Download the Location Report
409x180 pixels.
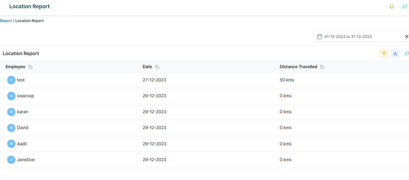(x=395, y=54)
